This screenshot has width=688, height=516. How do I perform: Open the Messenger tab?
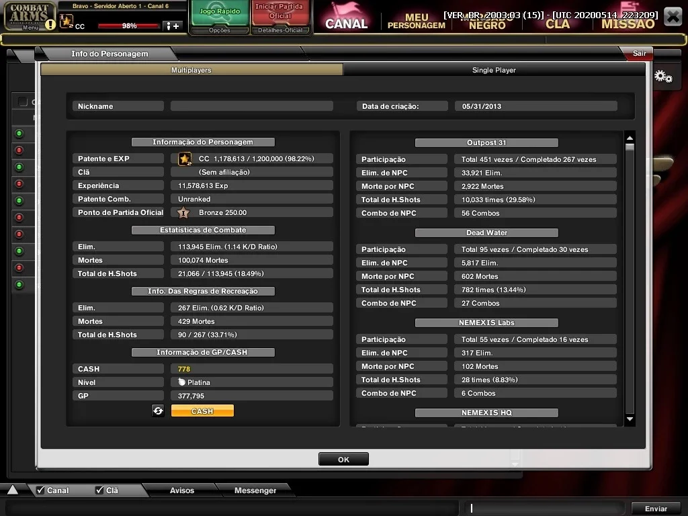255,490
